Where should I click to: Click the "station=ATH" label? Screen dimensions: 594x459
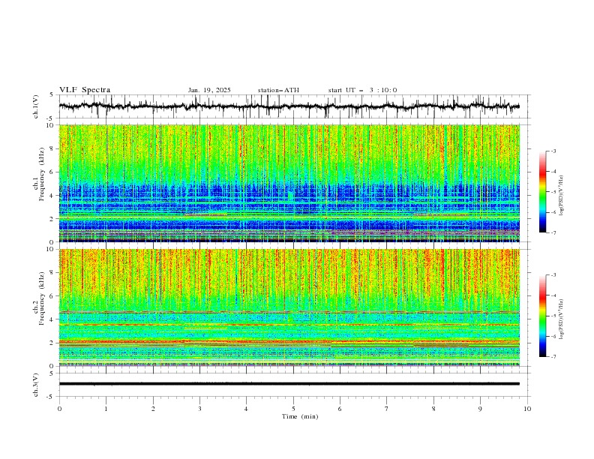pyautogui.click(x=278, y=90)
